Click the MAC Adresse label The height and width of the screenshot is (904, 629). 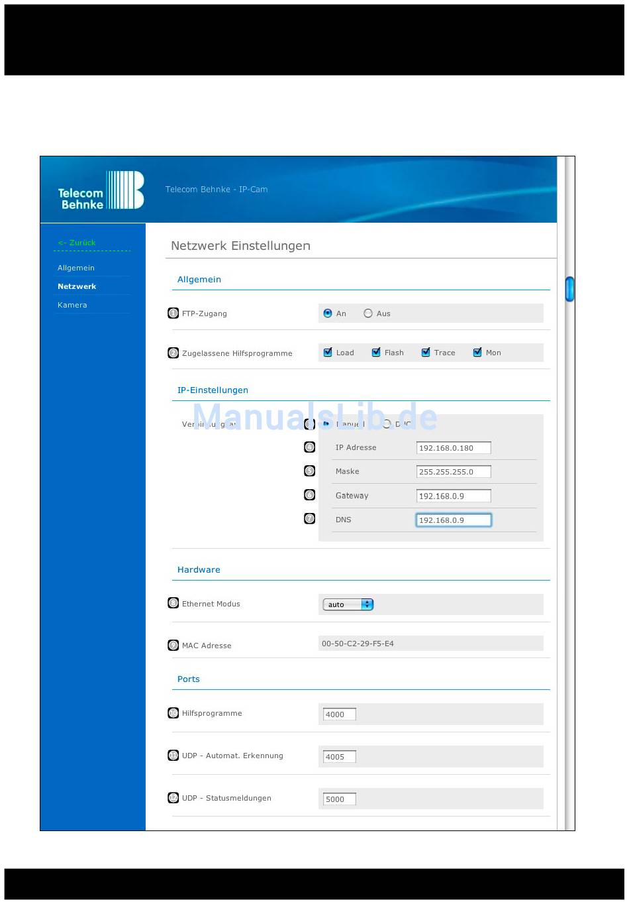(207, 646)
